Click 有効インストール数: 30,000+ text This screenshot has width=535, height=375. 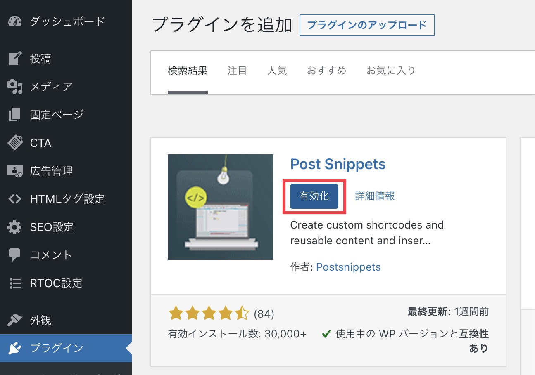(x=237, y=334)
